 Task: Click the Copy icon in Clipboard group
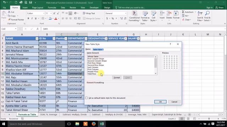pos(9,16)
